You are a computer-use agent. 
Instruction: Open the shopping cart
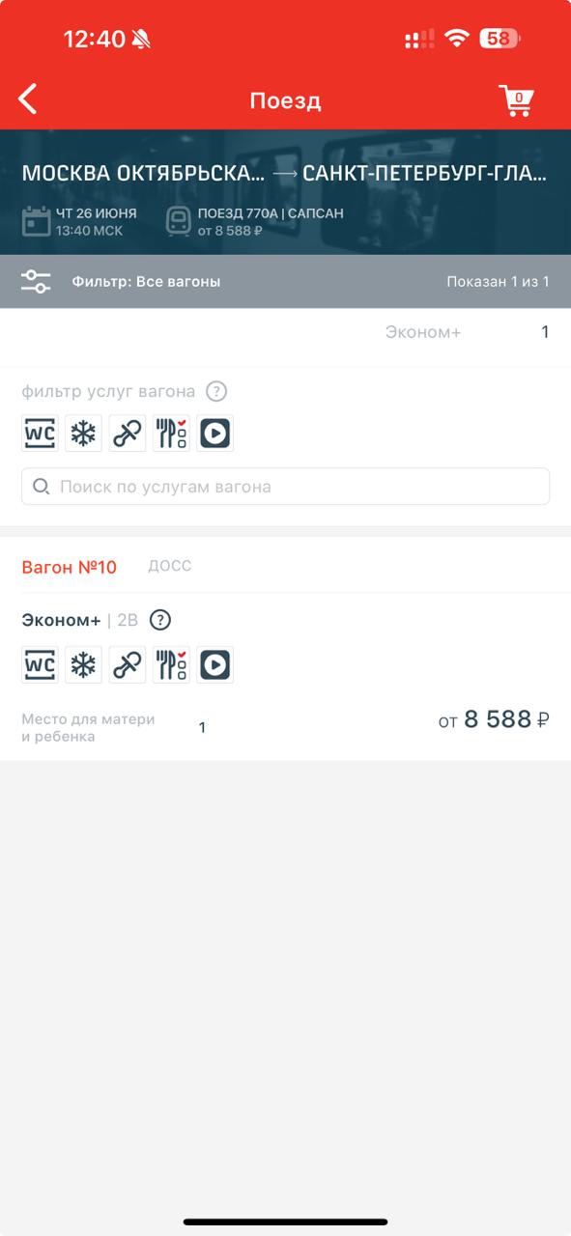point(516,99)
